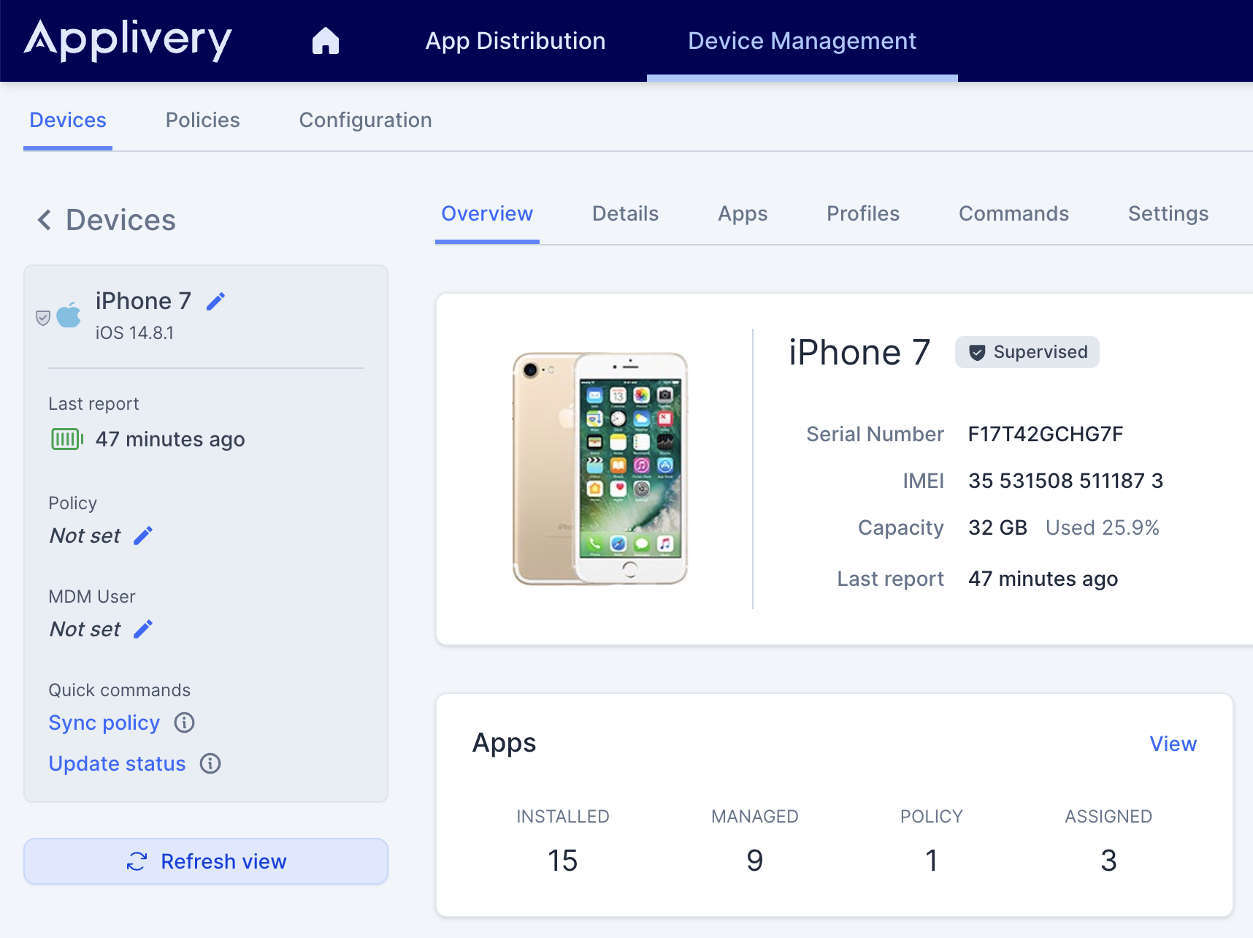The image size is (1253, 938).
Task: Open the Sync policy info icon
Action: (x=184, y=722)
